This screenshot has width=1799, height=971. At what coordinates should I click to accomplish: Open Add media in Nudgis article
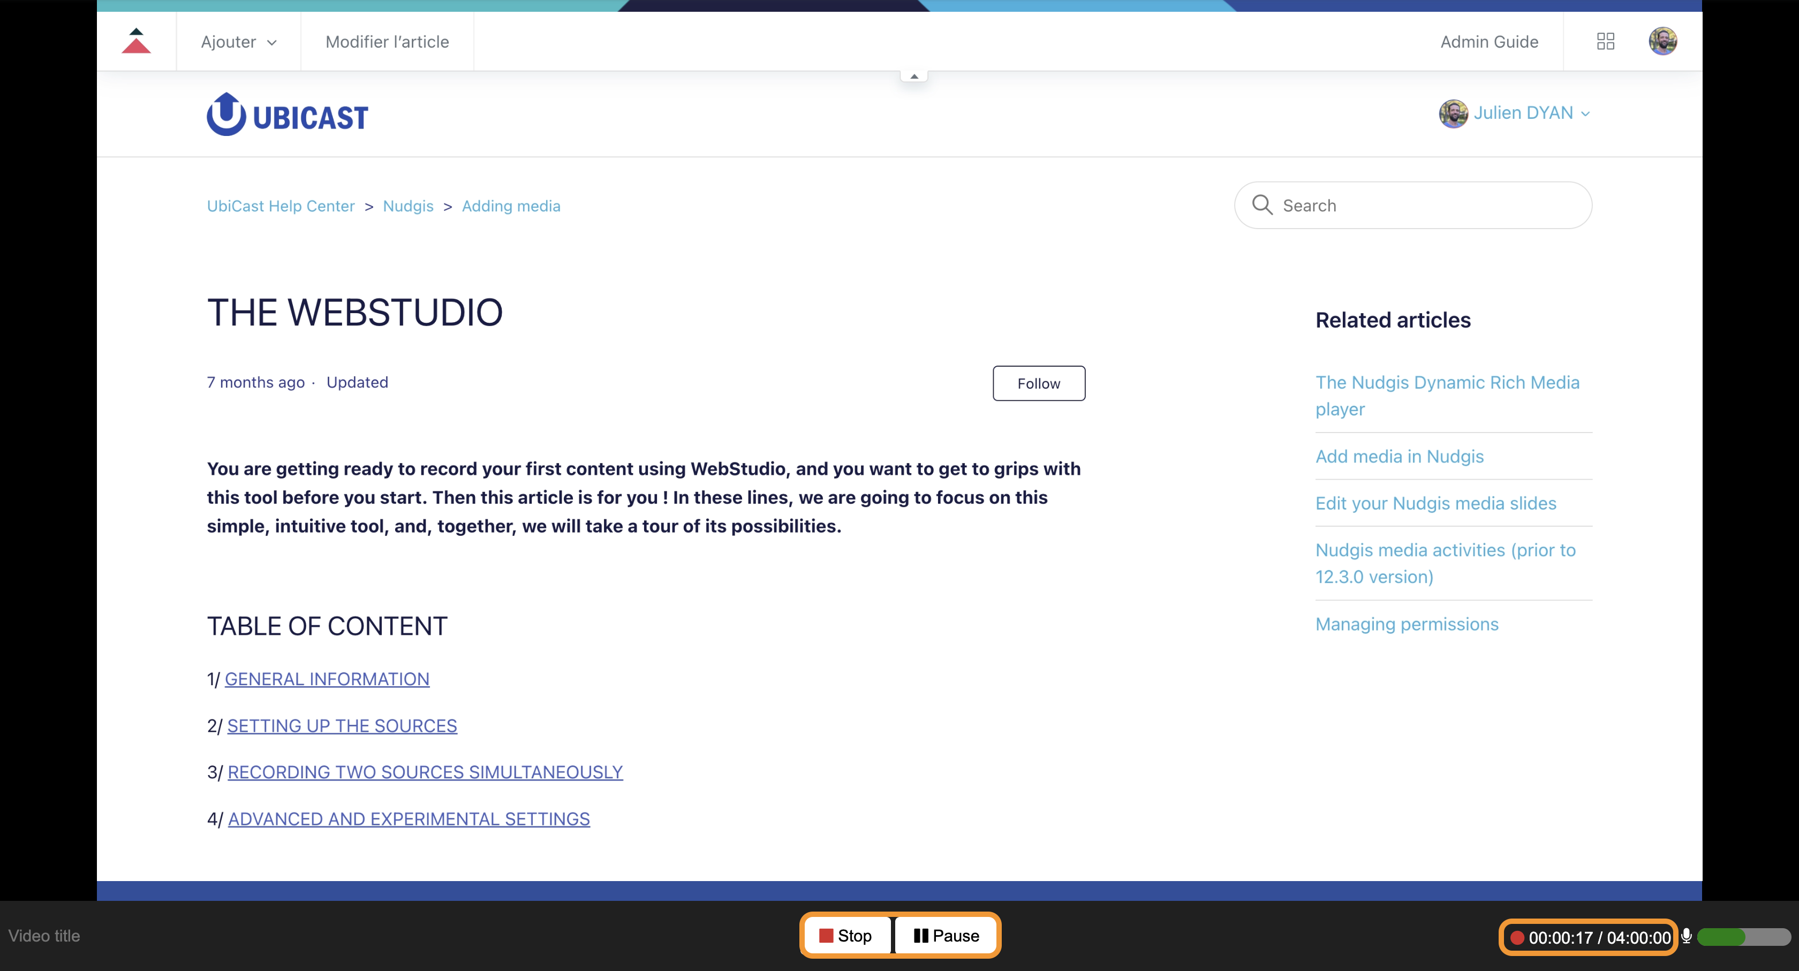click(1400, 457)
